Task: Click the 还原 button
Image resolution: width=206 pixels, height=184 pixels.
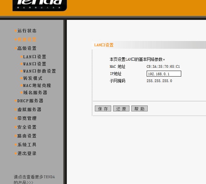Action: [121, 108]
